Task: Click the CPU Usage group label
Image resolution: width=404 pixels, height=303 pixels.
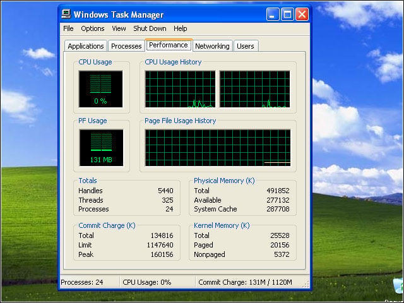Action: pyautogui.click(x=95, y=62)
